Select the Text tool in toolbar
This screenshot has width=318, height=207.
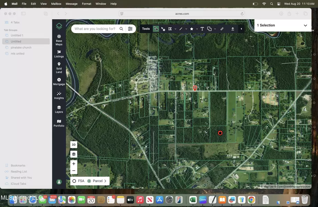coord(202,29)
